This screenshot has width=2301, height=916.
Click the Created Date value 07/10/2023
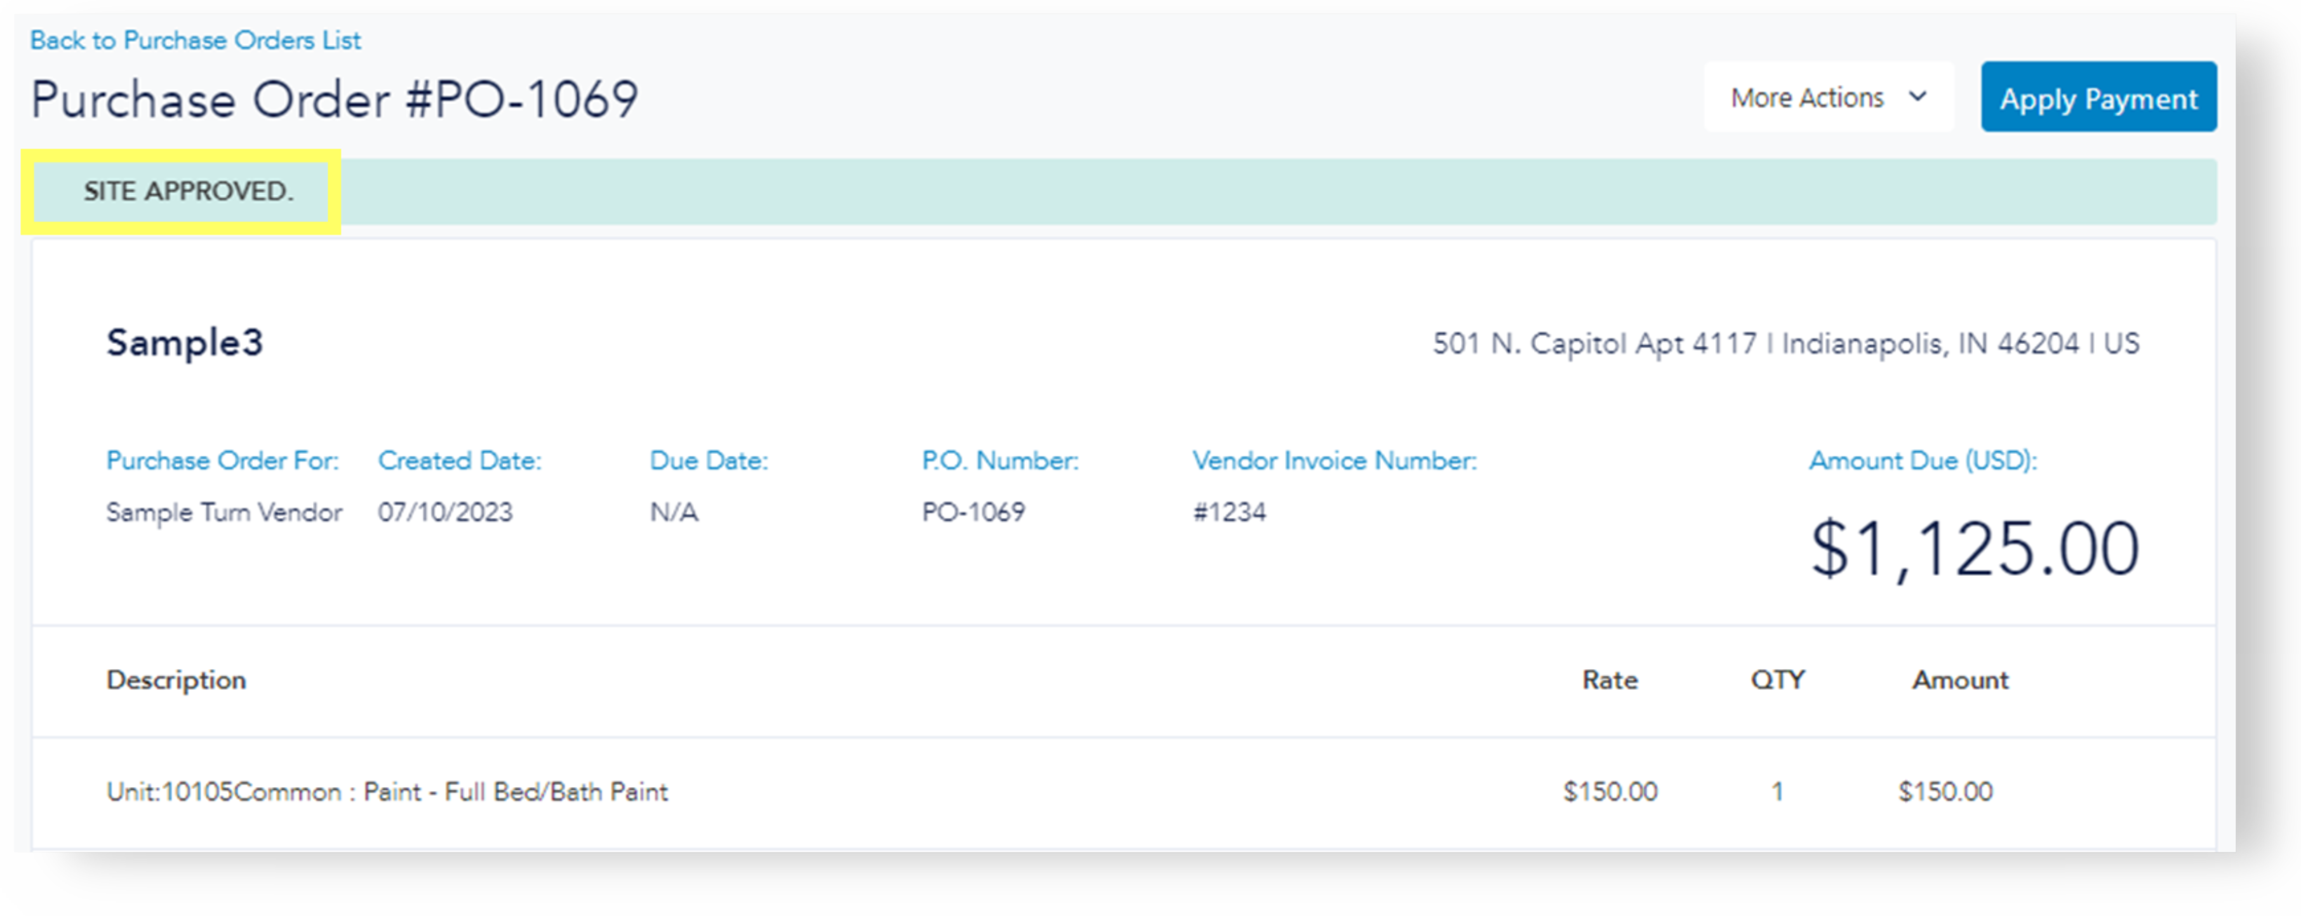445,512
